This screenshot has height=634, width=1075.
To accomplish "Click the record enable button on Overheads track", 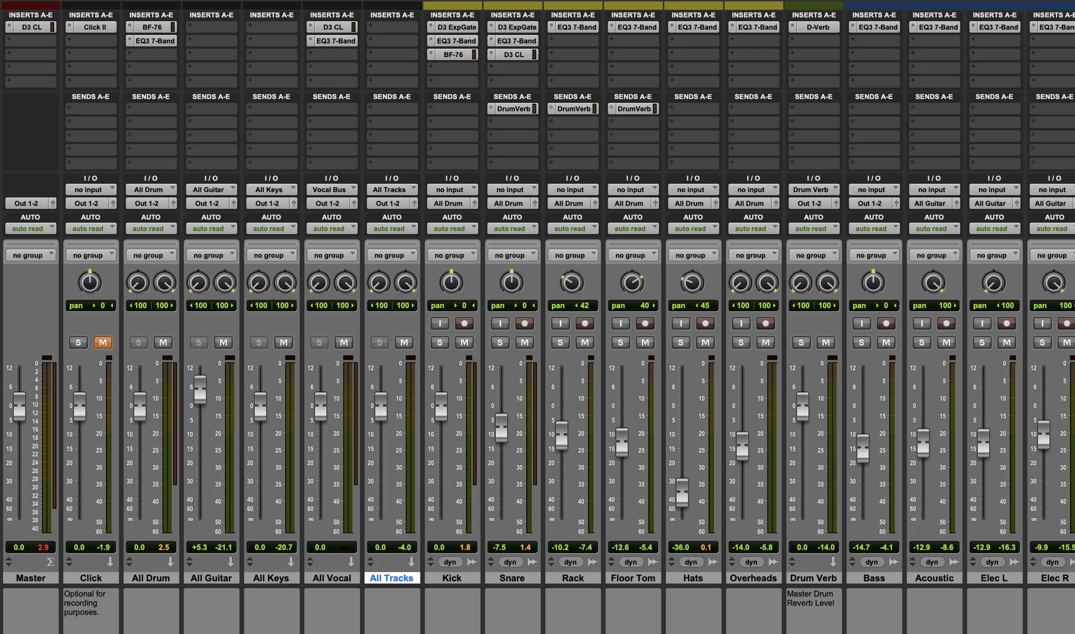I will click(x=765, y=323).
